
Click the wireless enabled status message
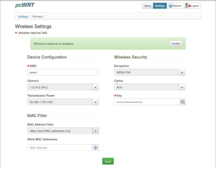click(54, 44)
